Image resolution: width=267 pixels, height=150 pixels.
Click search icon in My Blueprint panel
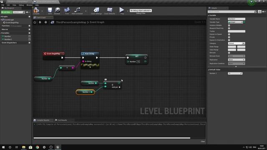(x=24, y=12)
